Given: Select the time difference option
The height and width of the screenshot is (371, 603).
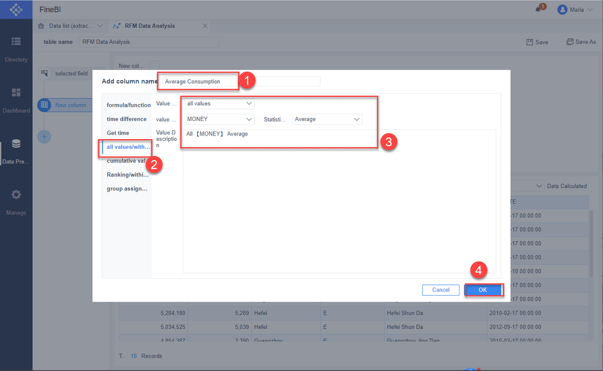Looking at the screenshot, I should point(127,119).
